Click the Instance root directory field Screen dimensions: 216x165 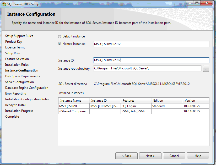[x=147, y=69]
